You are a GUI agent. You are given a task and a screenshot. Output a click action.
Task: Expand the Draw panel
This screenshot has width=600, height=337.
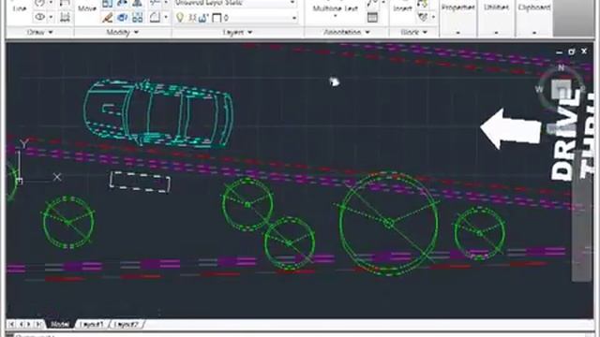[x=39, y=32]
